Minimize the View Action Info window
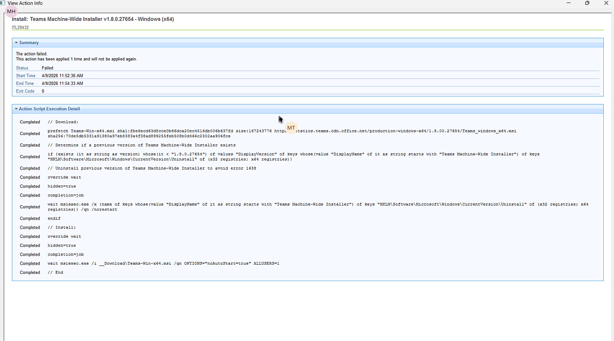This screenshot has height=341, width=614. tap(569, 3)
